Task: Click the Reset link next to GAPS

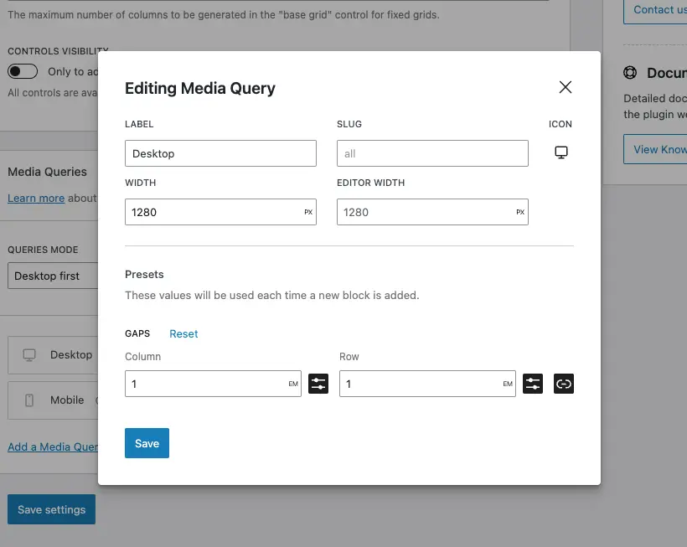Action: (x=183, y=333)
